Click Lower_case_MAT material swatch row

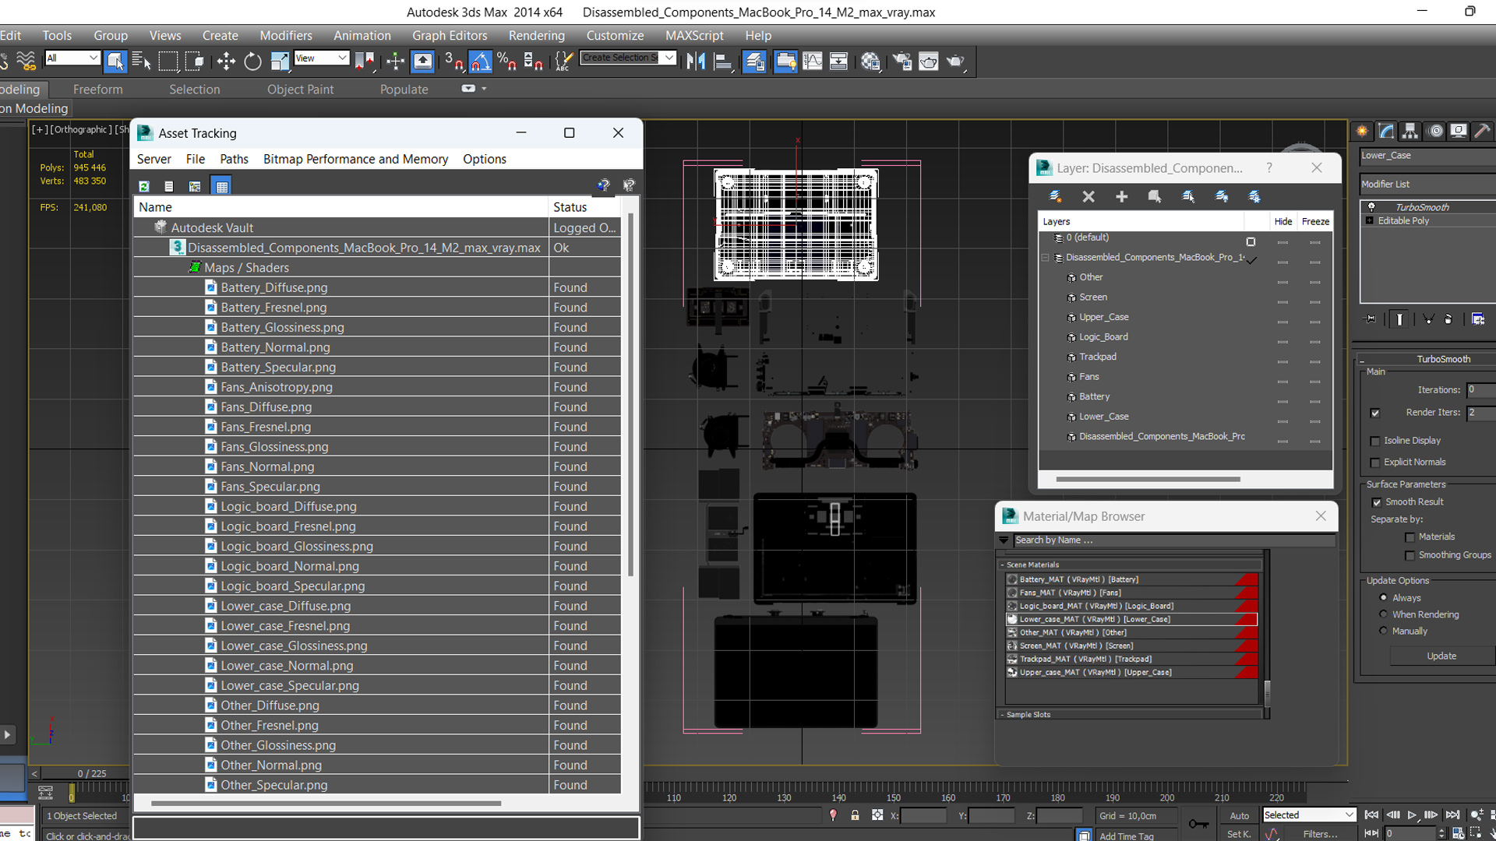[1131, 620]
